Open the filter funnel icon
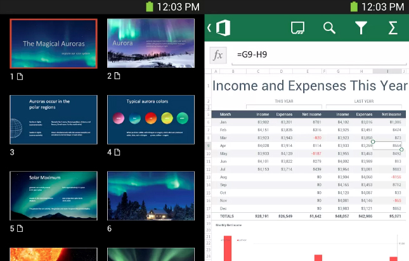 click(x=361, y=28)
